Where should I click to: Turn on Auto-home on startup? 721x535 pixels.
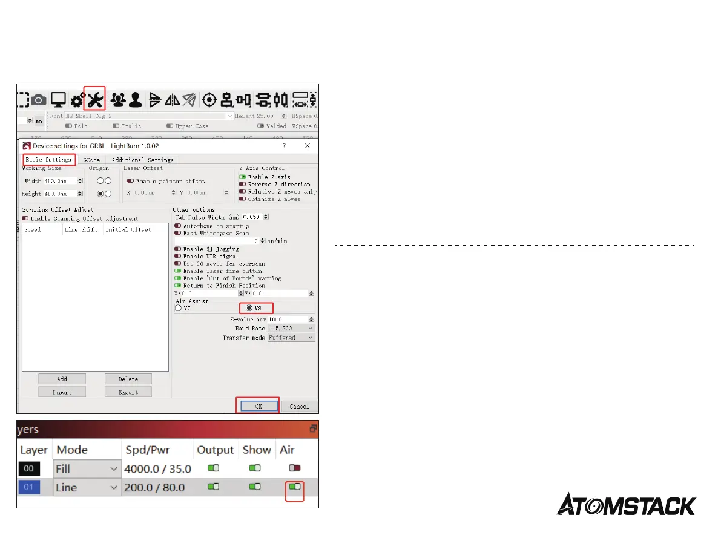click(178, 226)
